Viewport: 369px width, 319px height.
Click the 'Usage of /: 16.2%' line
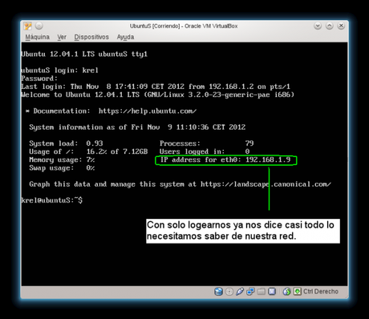coord(88,151)
